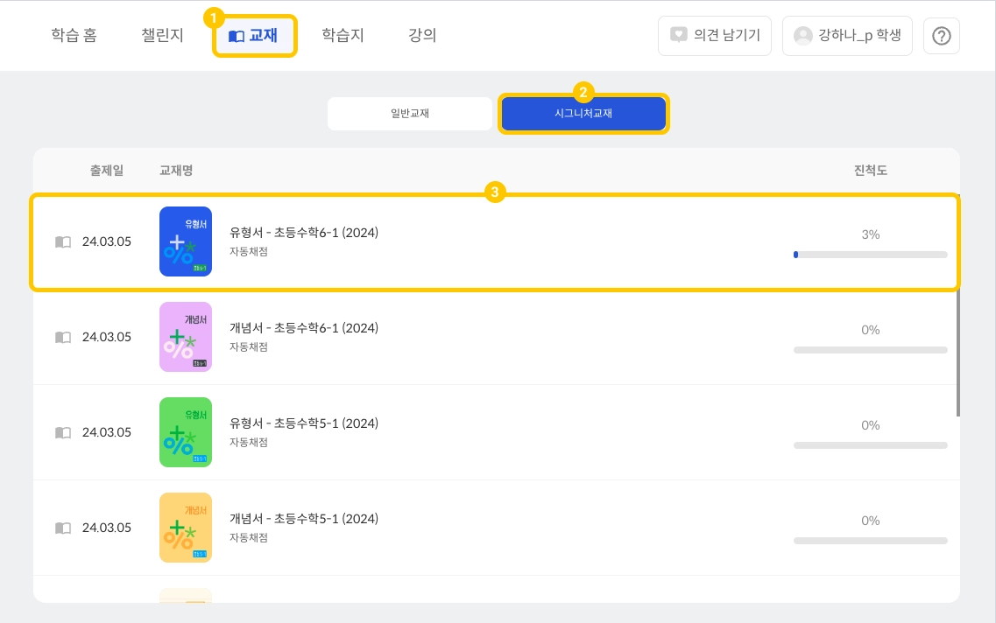Screen dimensions: 996x623
Task: Click the book icon beside 유형서 초등수학5-1
Action: (x=63, y=432)
